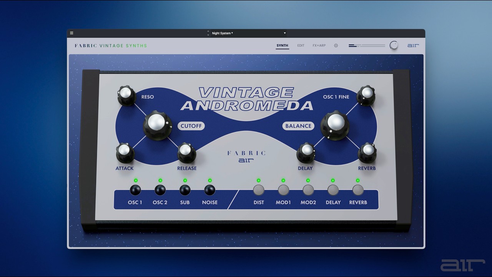Open the settings gear icon
Viewport: 492px width, 277px height.
[x=336, y=45]
